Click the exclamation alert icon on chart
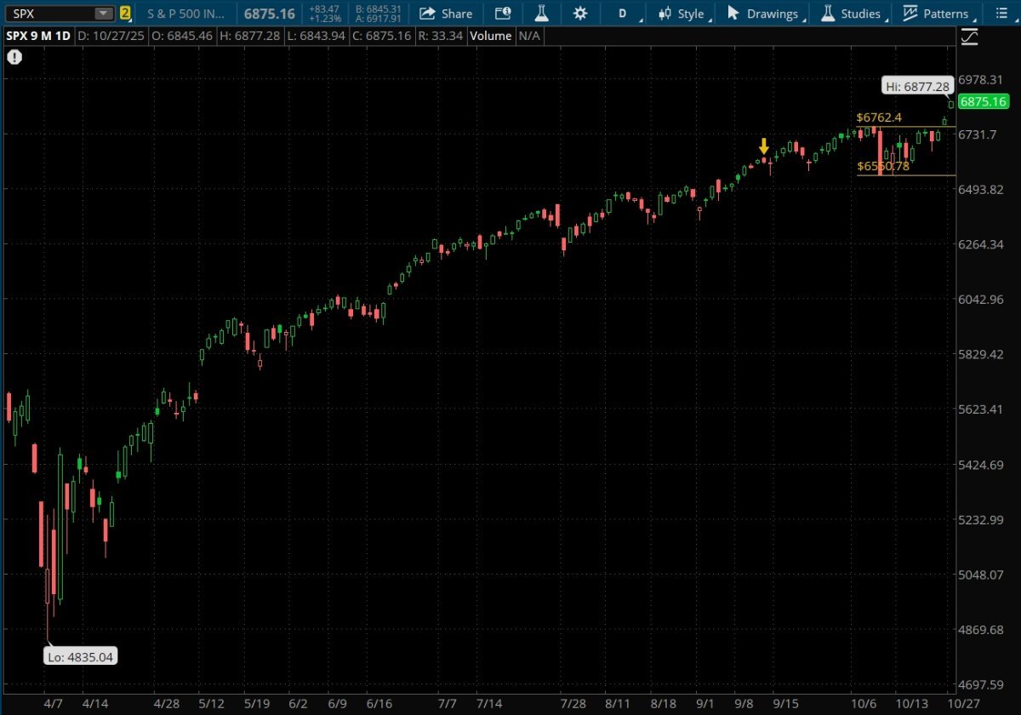 click(x=14, y=57)
